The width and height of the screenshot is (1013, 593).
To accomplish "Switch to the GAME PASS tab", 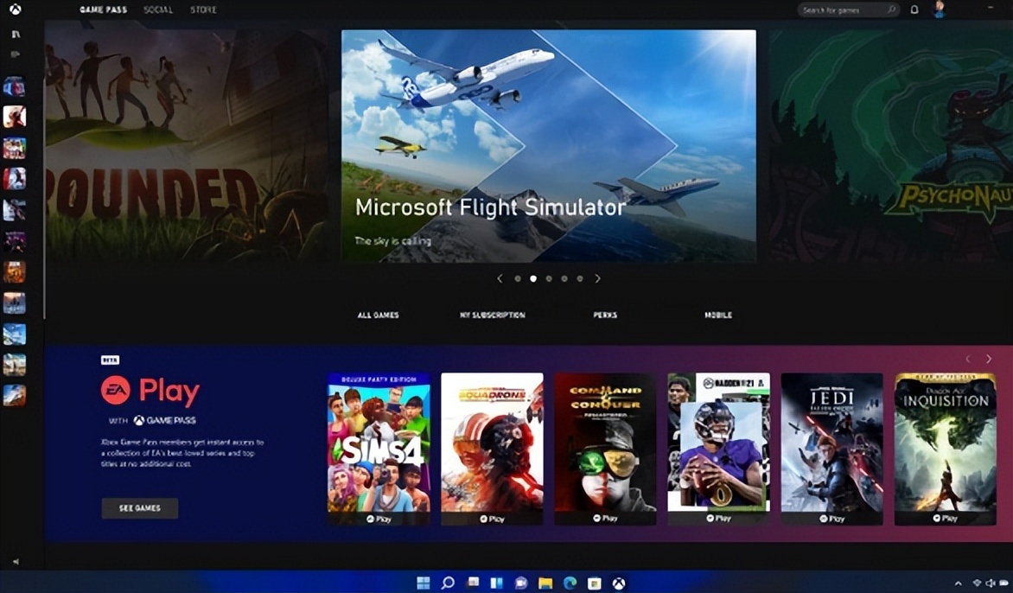I will pyautogui.click(x=104, y=10).
